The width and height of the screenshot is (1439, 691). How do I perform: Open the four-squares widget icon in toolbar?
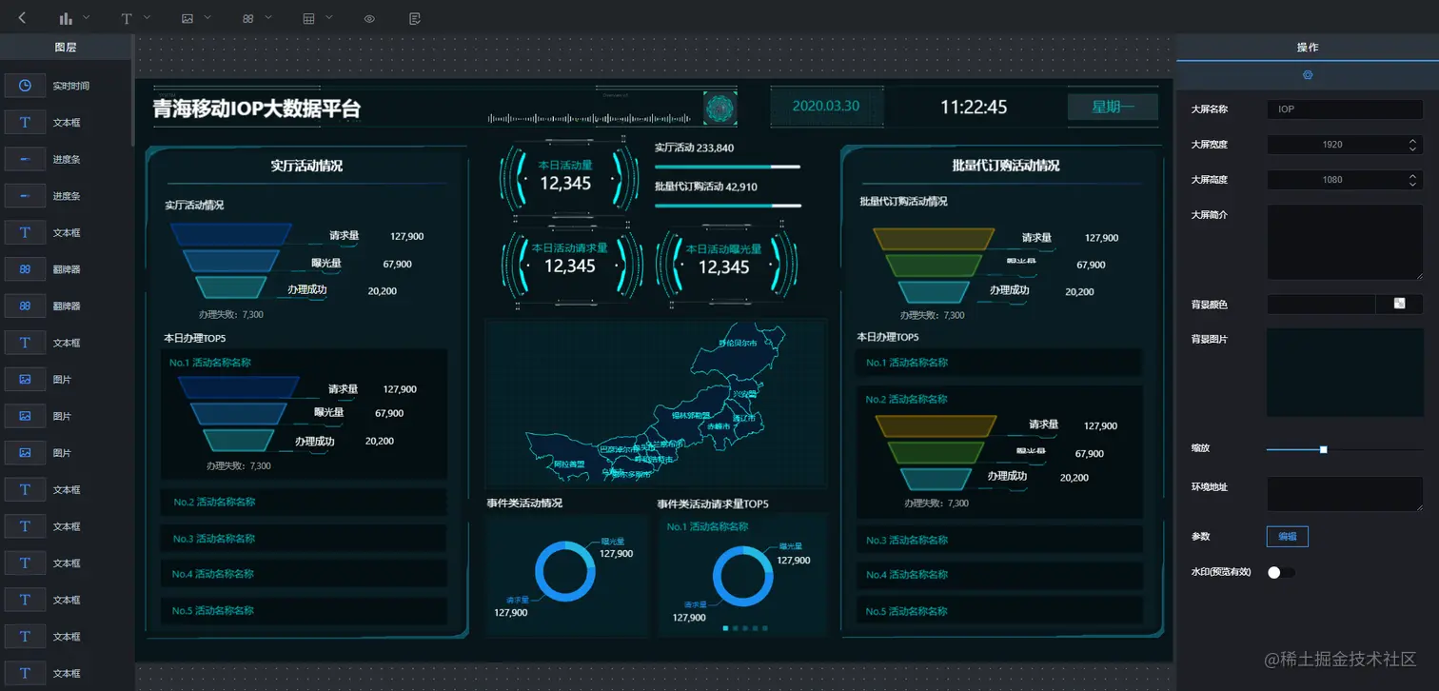248,19
